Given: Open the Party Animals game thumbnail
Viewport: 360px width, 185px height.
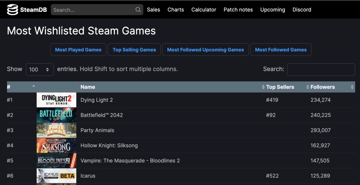Looking at the screenshot, I should coord(56,130).
